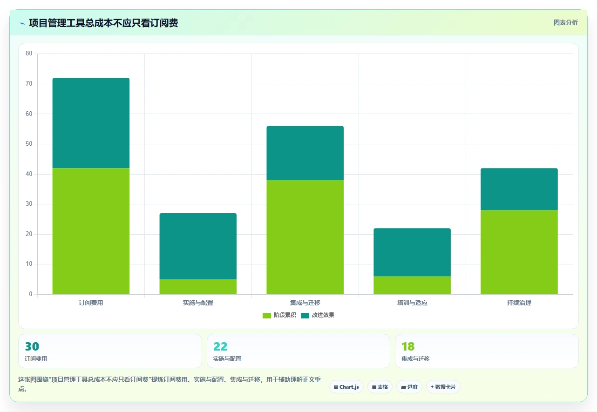Toggle the 阶段累积 legend item

tap(279, 315)
